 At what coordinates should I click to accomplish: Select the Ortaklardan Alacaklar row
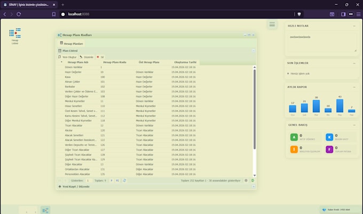pos(128,169)
